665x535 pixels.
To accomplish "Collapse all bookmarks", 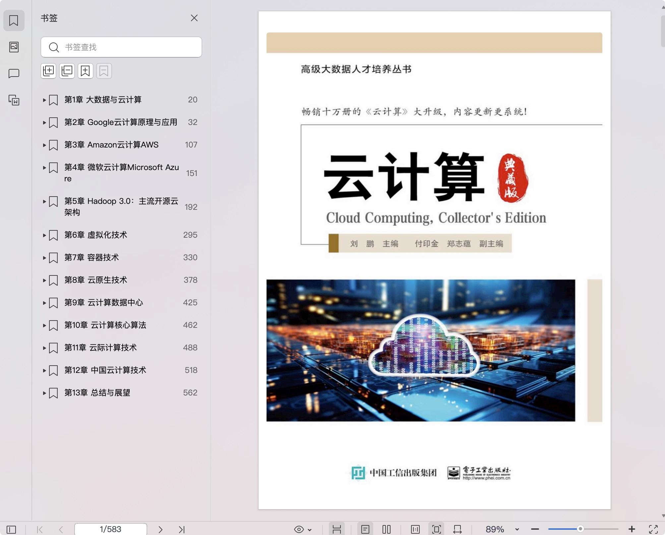I will pos(67,71).
